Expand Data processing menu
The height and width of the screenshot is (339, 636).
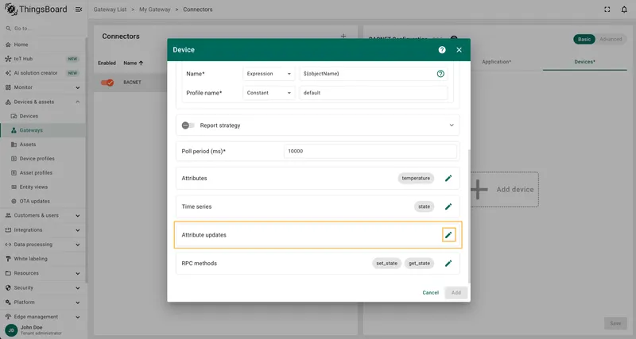coord(77,245)
